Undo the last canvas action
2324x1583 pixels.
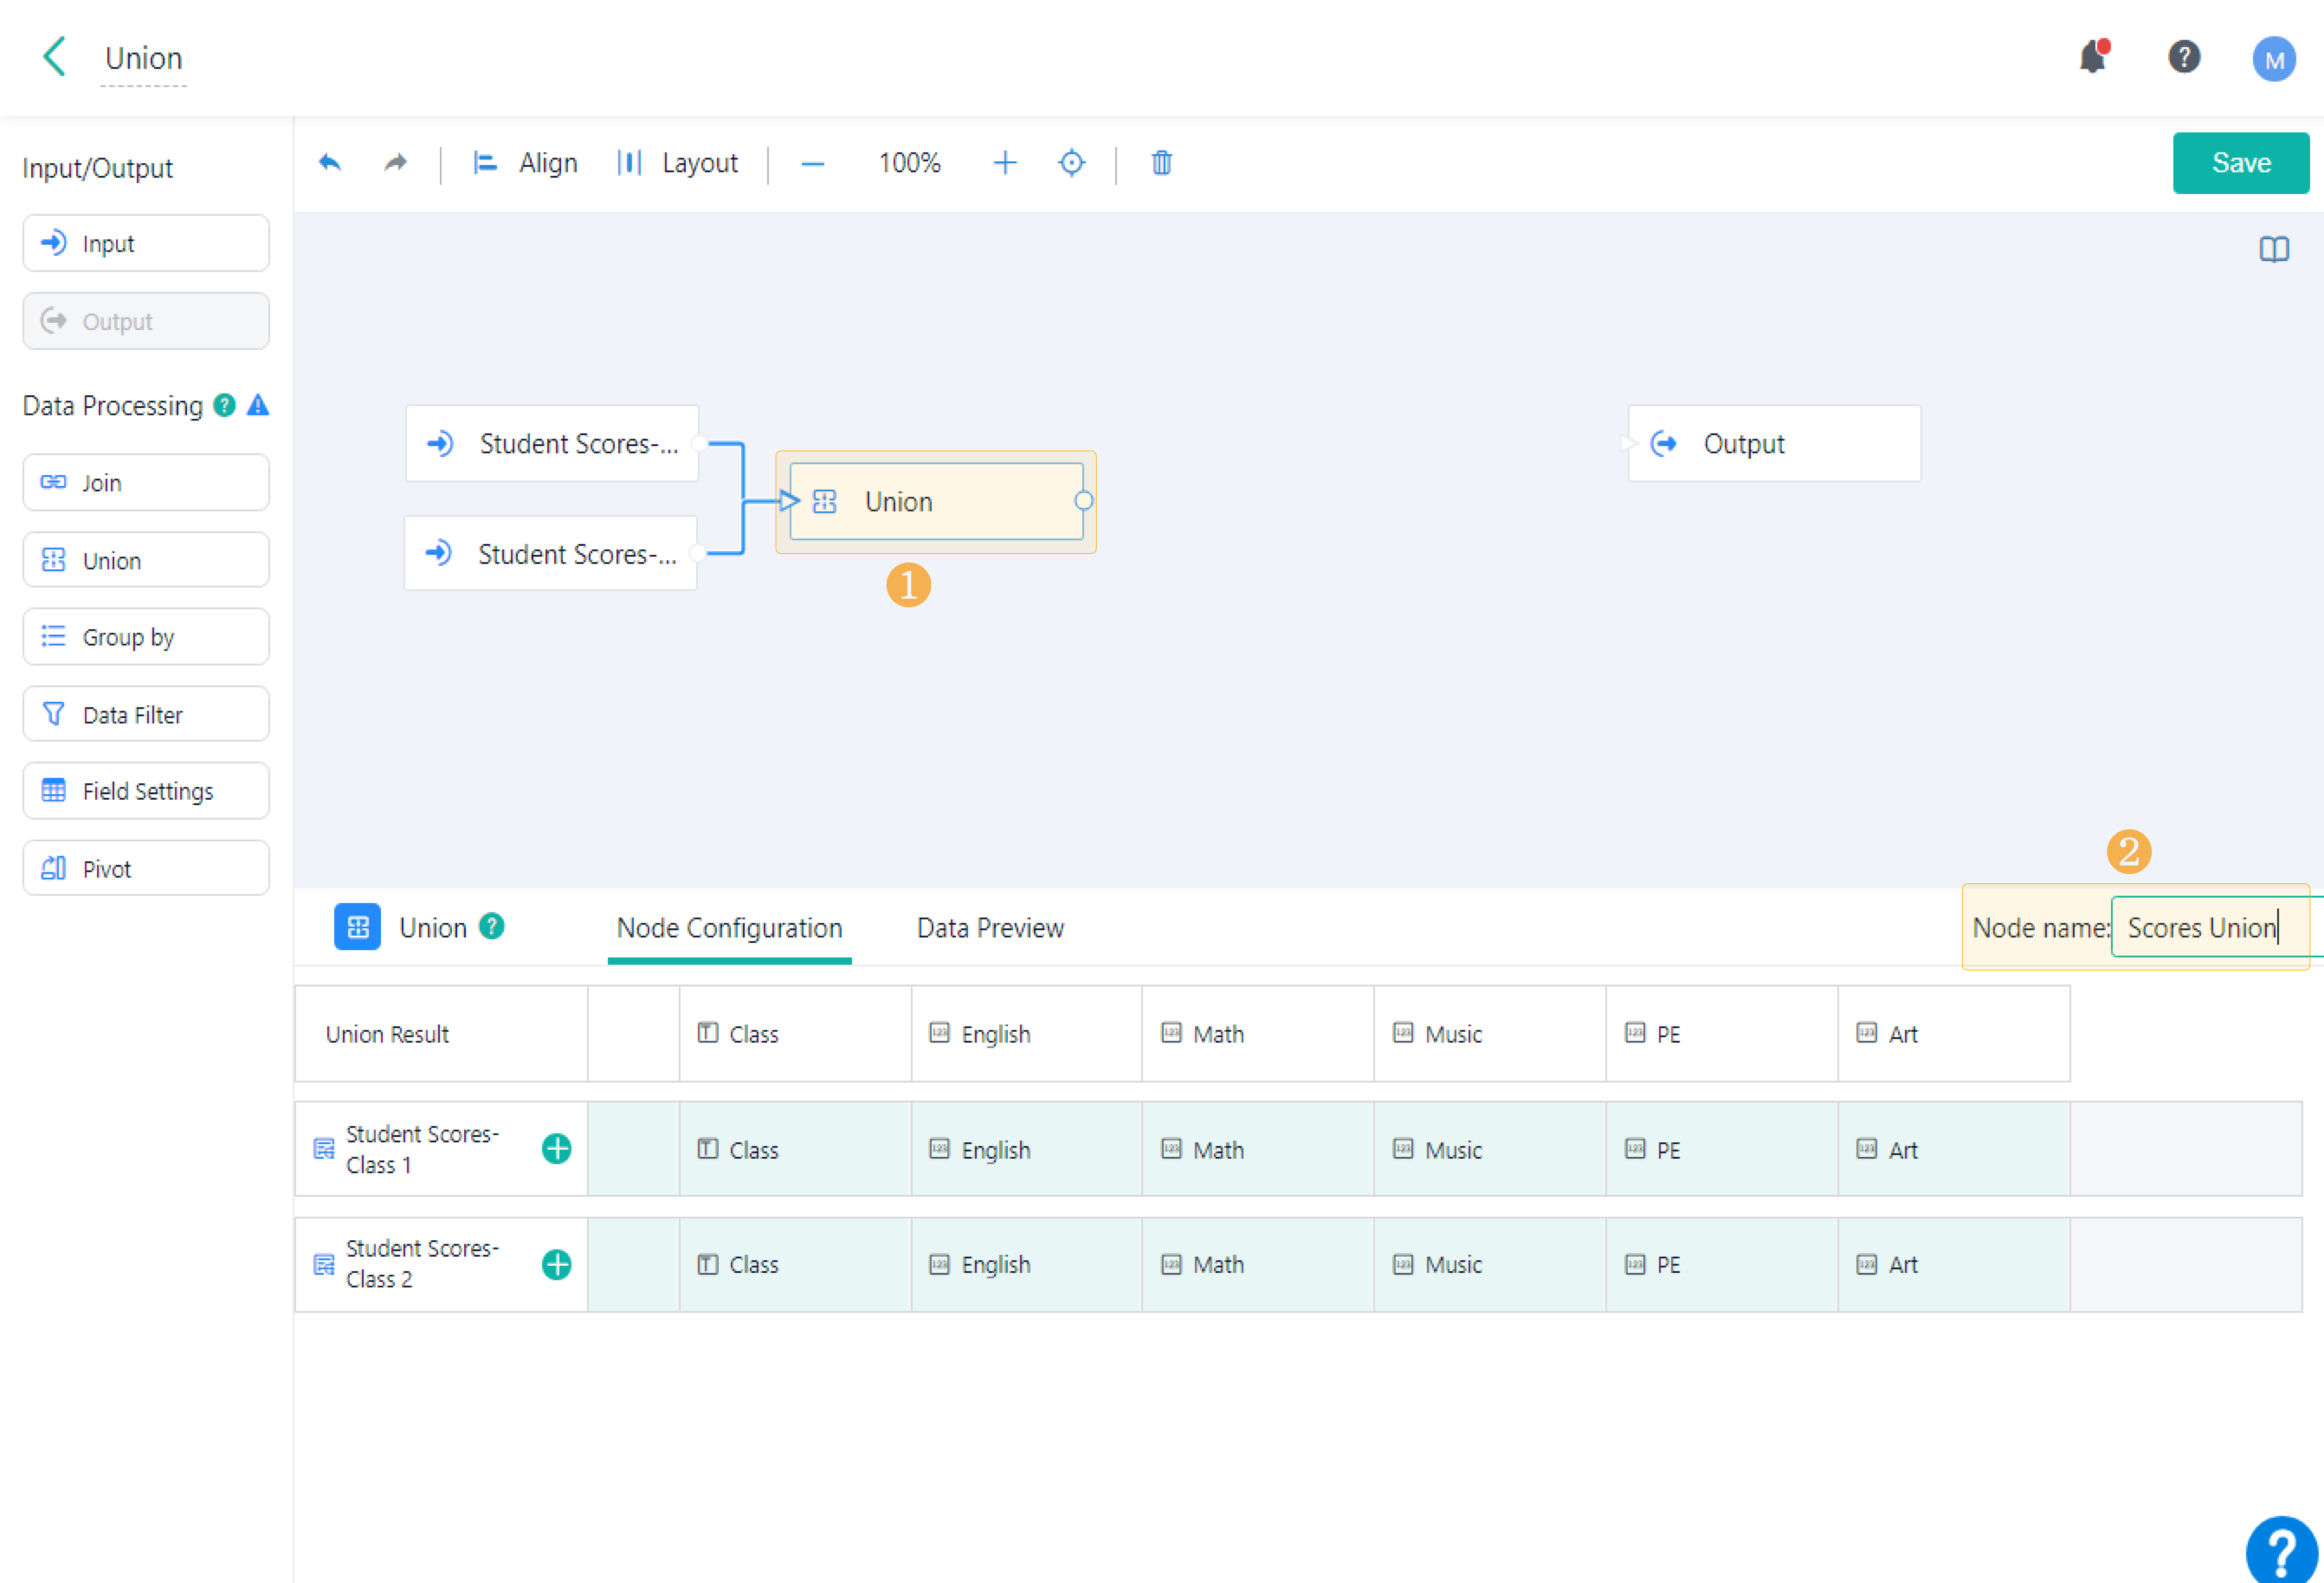pyautogui.click(x=330, y=162)
